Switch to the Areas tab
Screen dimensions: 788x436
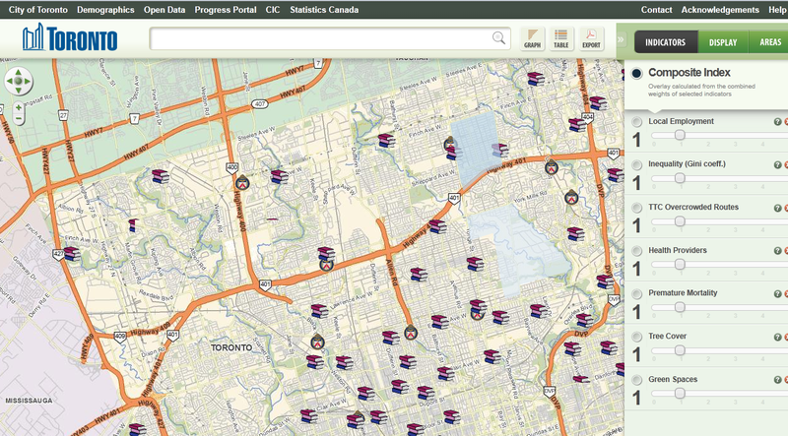pyautogui.click(x=768, y=41)
